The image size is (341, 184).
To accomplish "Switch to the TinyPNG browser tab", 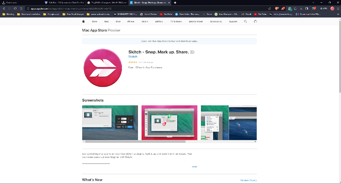I will pos(106,3).
